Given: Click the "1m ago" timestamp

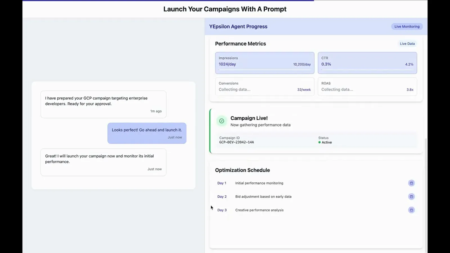Looking at the screenshot, I should coord(156,111).
